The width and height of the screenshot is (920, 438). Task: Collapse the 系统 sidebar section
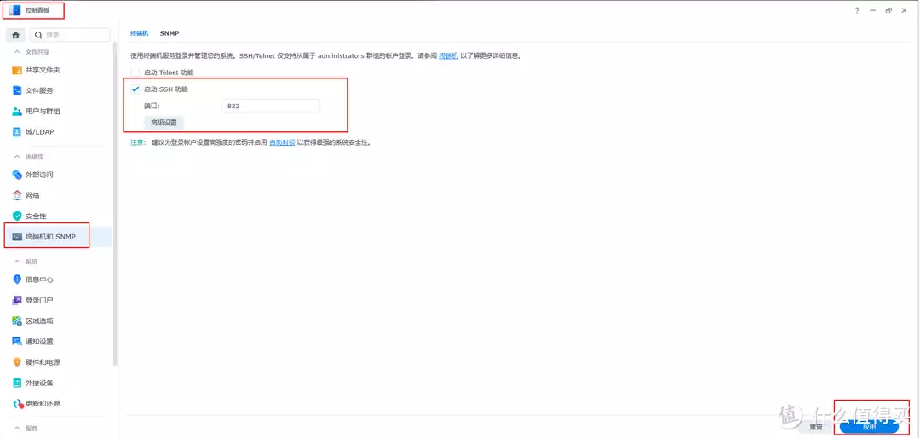click(17, 262)
